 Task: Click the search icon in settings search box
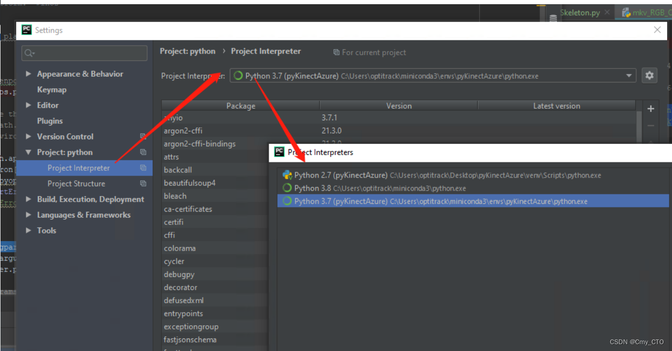point(29,53)
